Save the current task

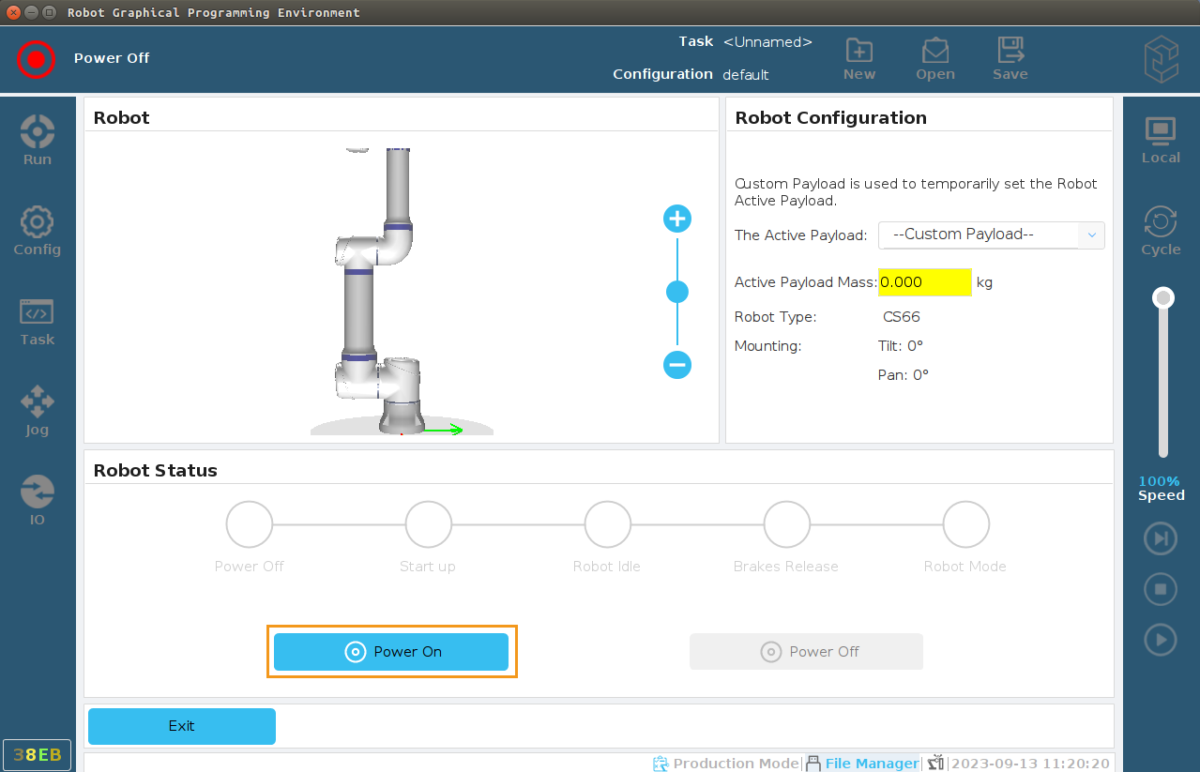(1010, 59)
